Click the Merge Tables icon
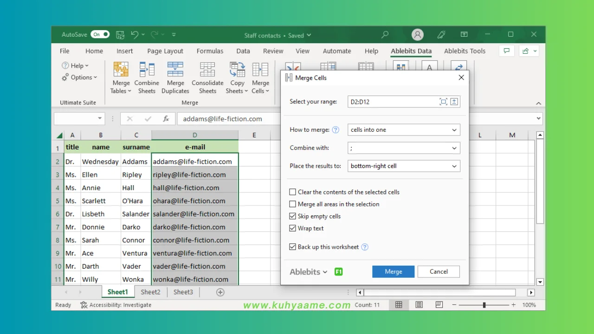The width and height of the screenshot is (594, 334). tap(121, 70)
